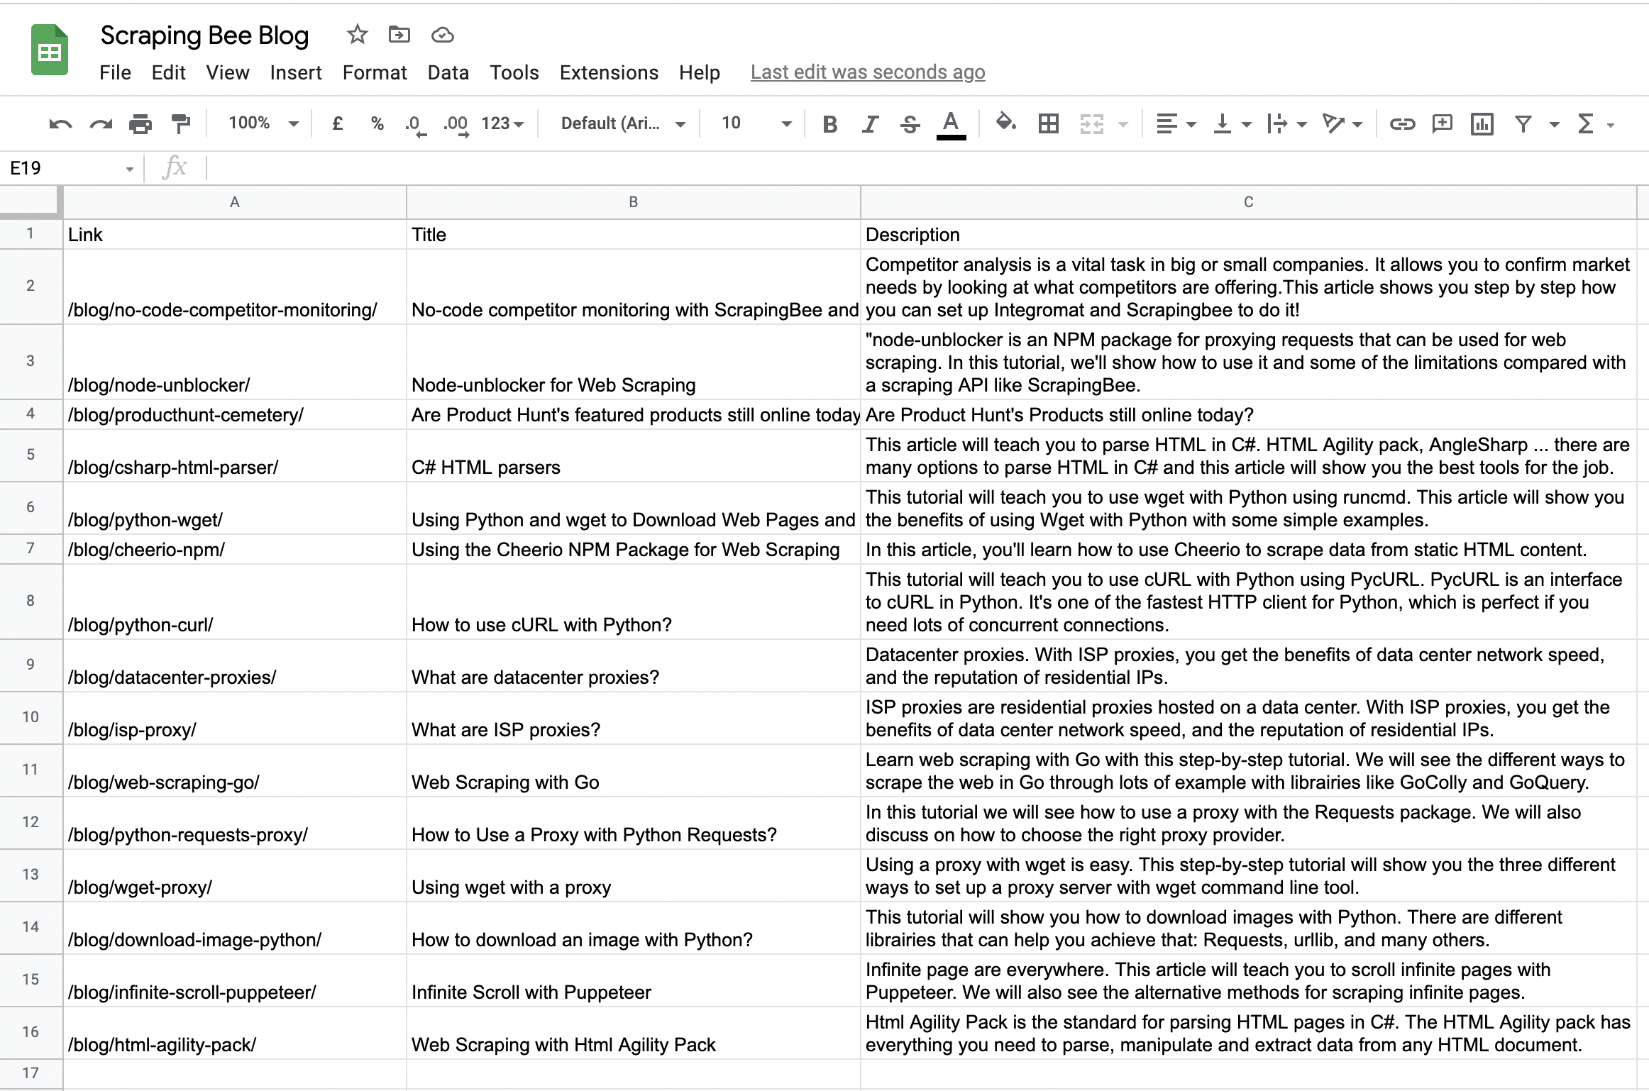Insert a chart
Image resolution: width=1649 pixels, height=1091 pixels.
coord(1483,123)
